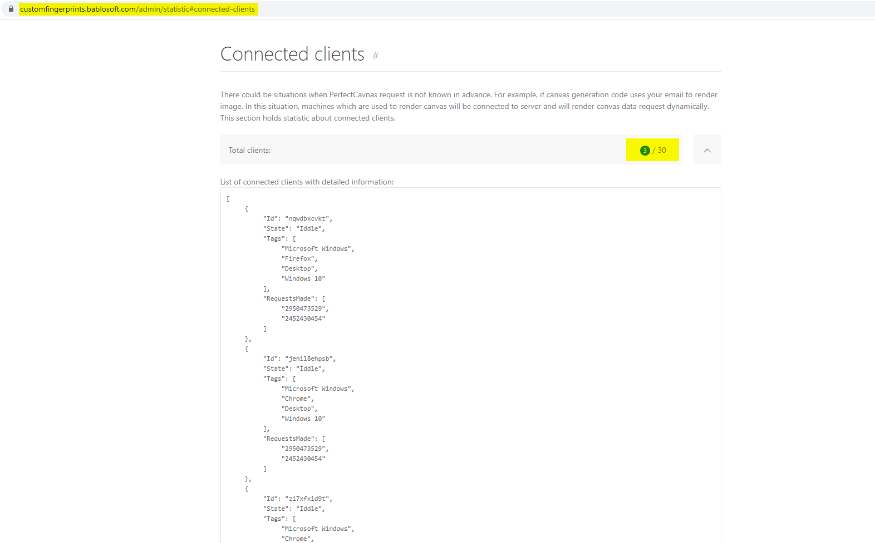Focus the customfingerprints.bablosoft.com URL bar
The width and height of the screenshot is (875, 543).
137,9
